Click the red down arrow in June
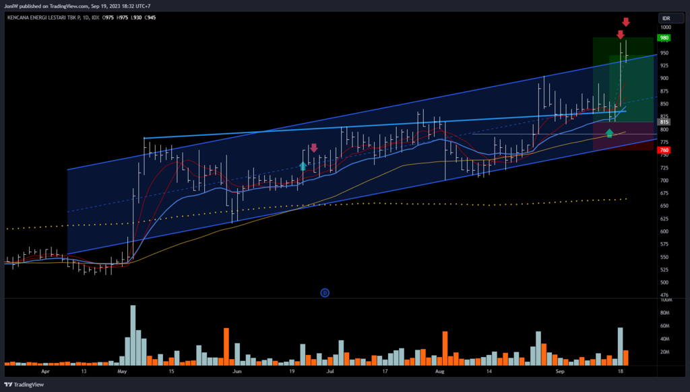 point(313,148)
